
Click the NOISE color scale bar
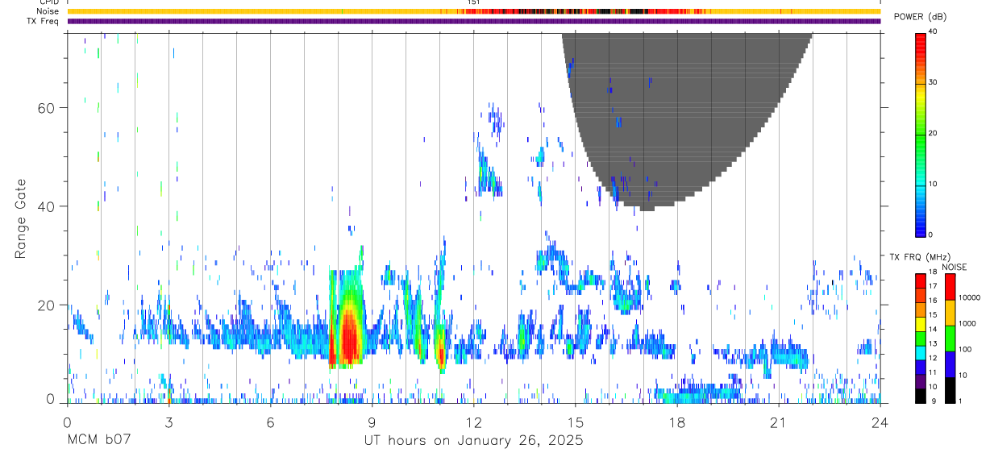pos(950,338)
